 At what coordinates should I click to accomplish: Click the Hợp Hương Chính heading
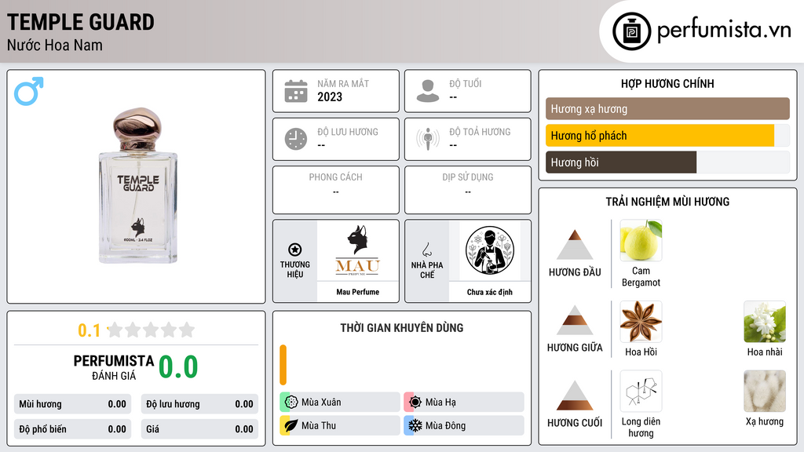click(667, 83)
